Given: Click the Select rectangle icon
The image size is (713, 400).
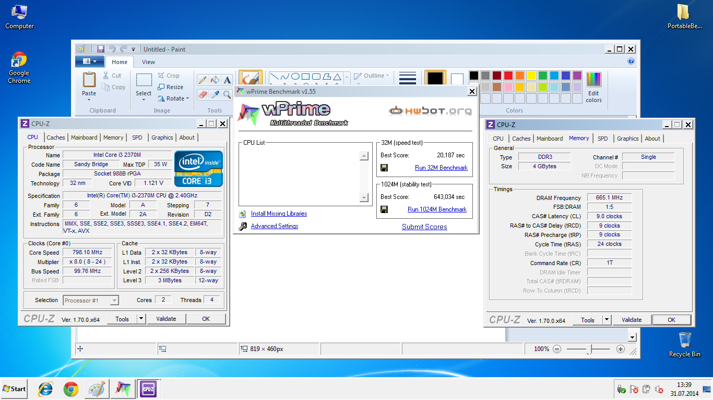Looking at the screenshot, I should click(x=144, y=80).
